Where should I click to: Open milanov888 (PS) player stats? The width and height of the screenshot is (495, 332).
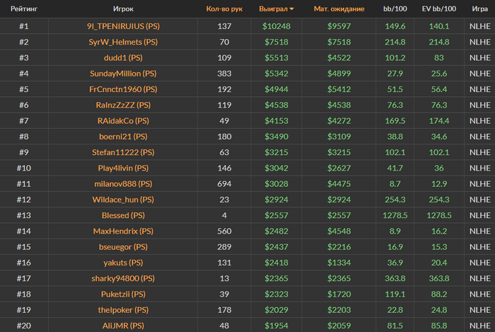click(123, 184)
